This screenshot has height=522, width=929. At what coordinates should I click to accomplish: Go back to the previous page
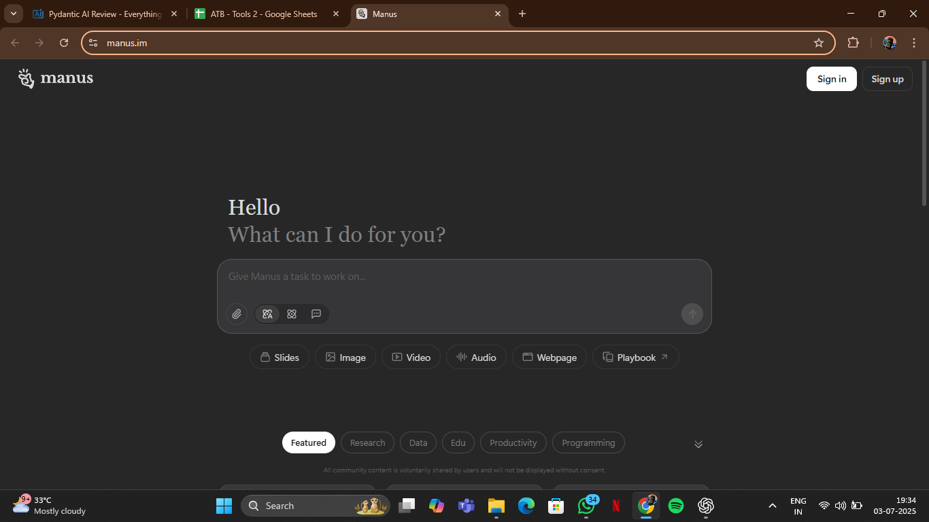pyautogui.click(x=15, y=43)
